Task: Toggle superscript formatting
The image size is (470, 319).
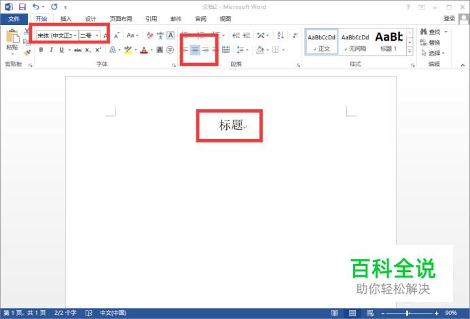Action: pos(98,50)
